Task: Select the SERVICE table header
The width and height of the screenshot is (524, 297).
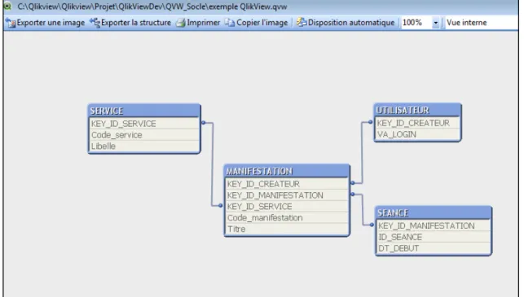Action: [x=144, y=111]
